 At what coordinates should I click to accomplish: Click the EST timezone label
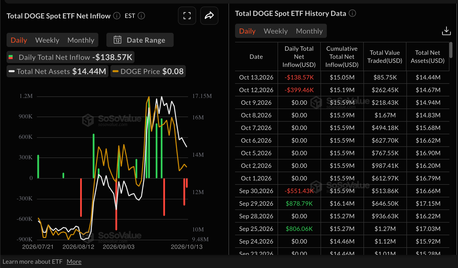pos(130,16)
